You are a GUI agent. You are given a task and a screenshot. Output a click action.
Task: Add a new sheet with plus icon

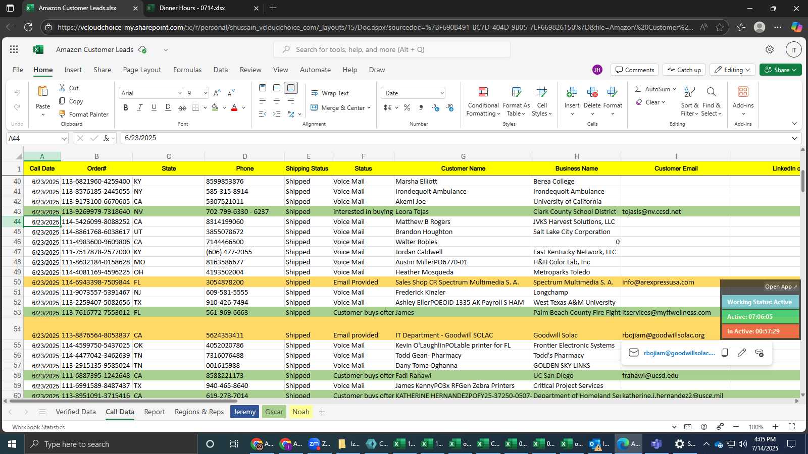coord(322,412)
